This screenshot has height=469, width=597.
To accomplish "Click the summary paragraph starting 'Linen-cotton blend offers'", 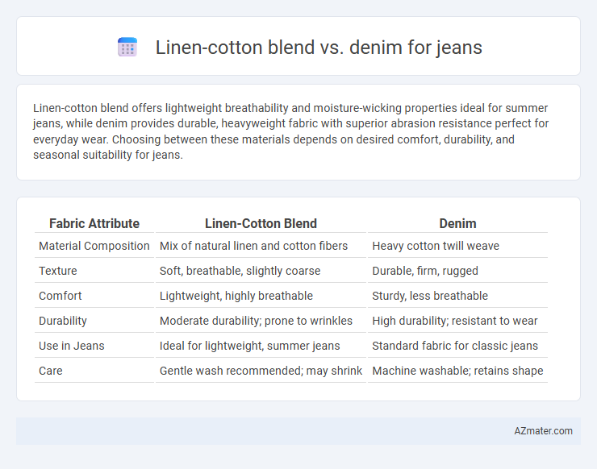I will coord(291,131).
